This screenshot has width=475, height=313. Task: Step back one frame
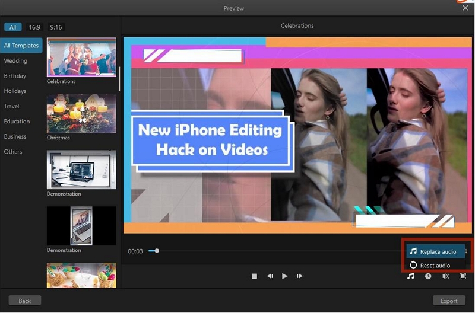[270, 276]
